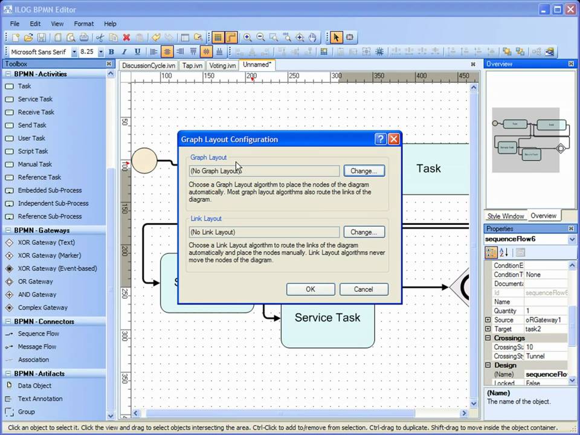Collapse BPMN - Artifacts toolbox section
580x435 pixels.
click(x=7, y=373)
